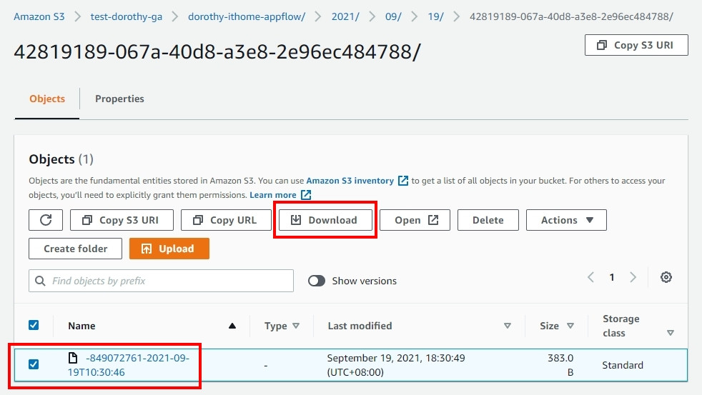
Task: Navigate to 09/ folder breadcrumb
Action: click(x=393, y=17)
